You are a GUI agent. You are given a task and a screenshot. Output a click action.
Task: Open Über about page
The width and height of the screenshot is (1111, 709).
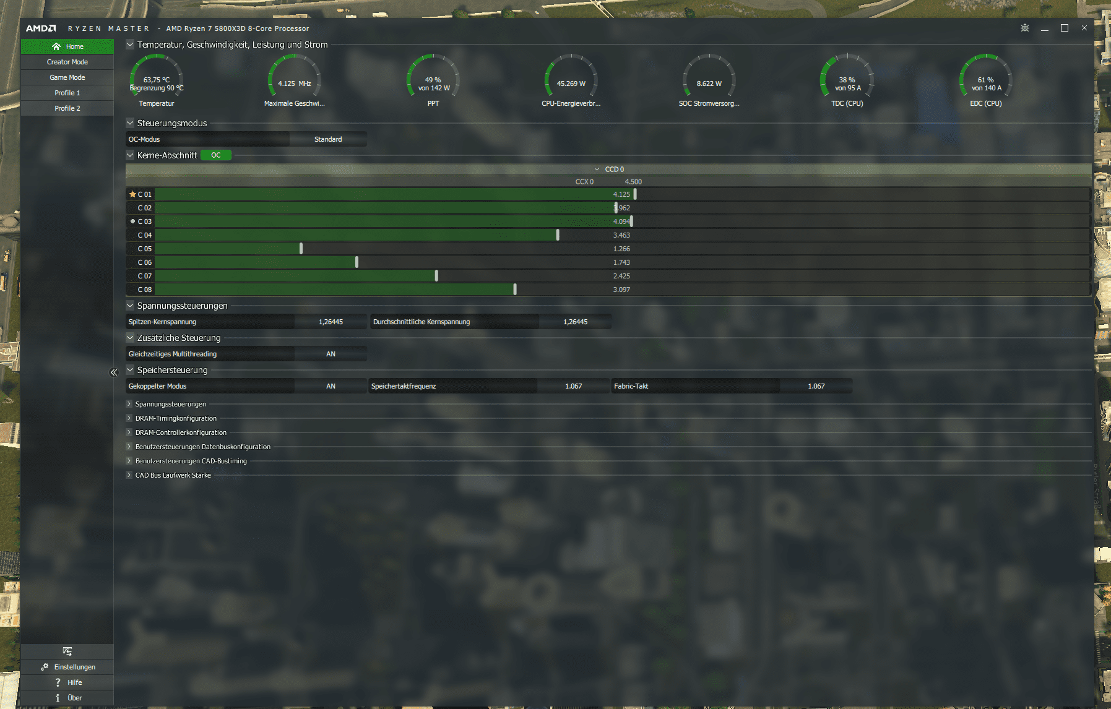pyautogui.click(x=67, y=698)
